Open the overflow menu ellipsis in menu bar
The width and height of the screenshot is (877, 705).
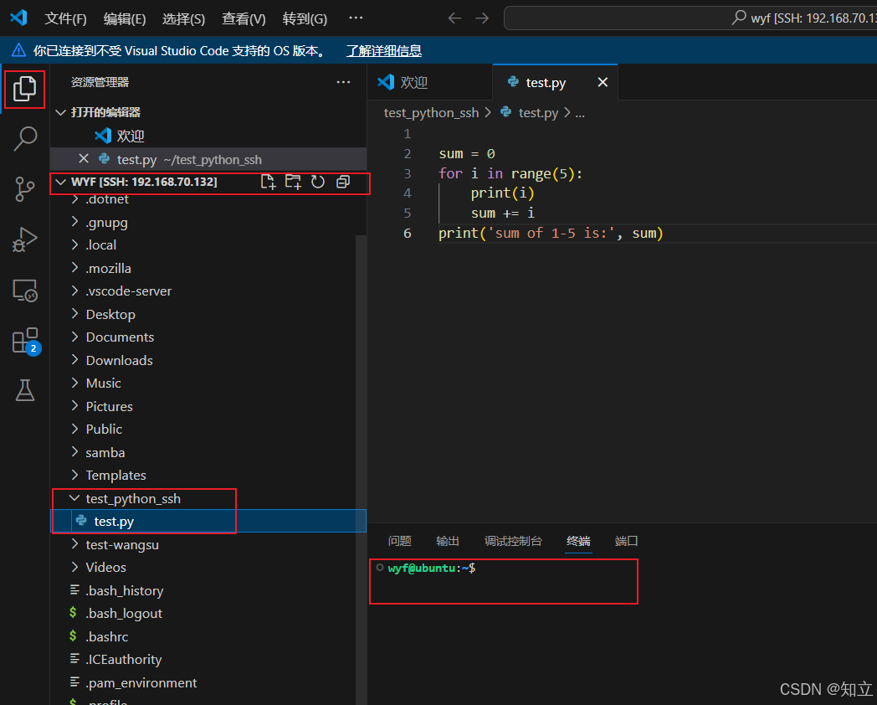(356, 18)
